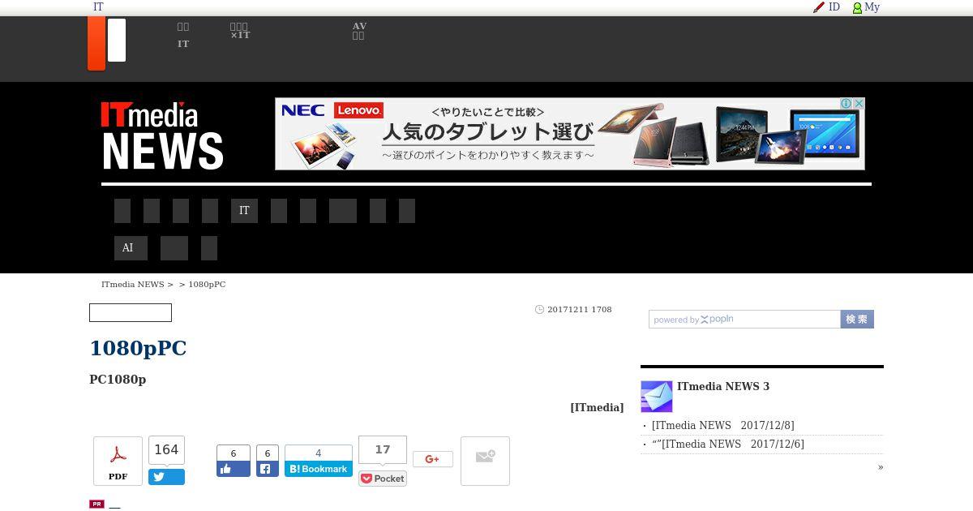Select the IT navigation tab
The height and width of the screenshot is (511, 973).
(244, 211)
